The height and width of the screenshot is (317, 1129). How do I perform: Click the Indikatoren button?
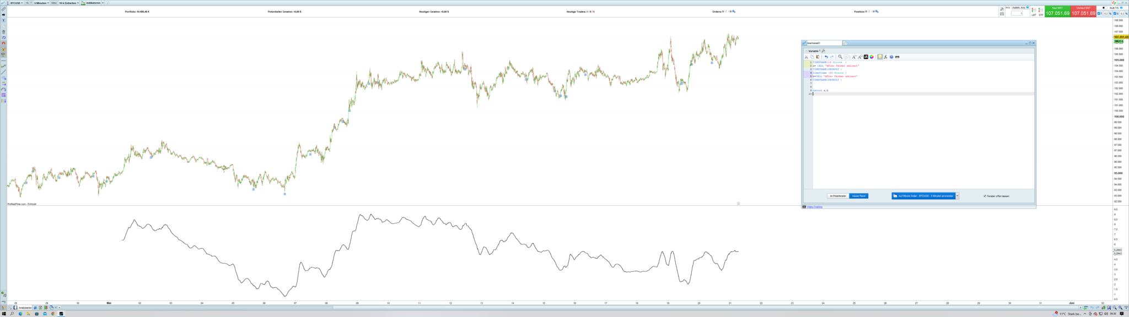point(91,3)
